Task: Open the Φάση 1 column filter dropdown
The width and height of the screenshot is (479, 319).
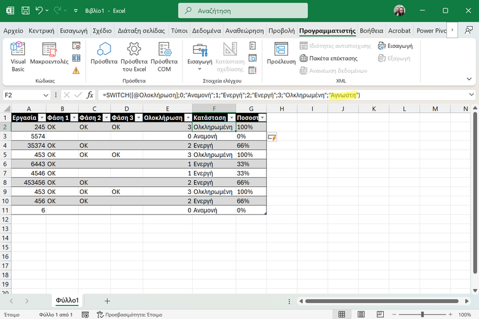Action: (73, 117)
